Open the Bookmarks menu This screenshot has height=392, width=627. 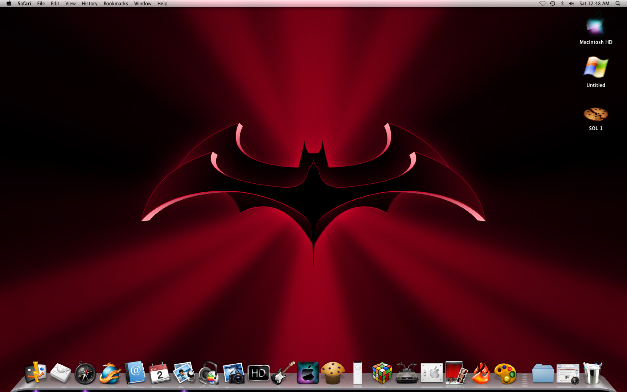[116, 4]
